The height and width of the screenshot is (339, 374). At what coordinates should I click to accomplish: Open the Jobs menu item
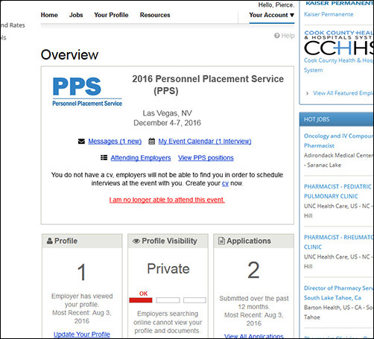pyautogui.click(x=76, y=15)
